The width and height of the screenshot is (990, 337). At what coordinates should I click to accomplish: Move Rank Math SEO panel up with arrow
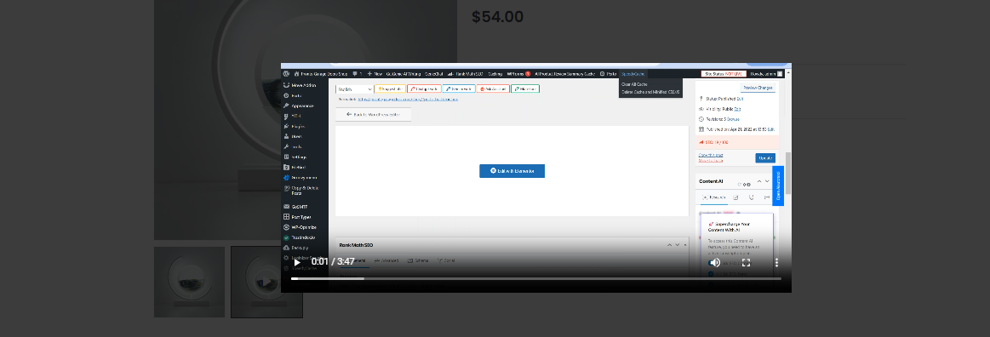(x=669, y=245)
